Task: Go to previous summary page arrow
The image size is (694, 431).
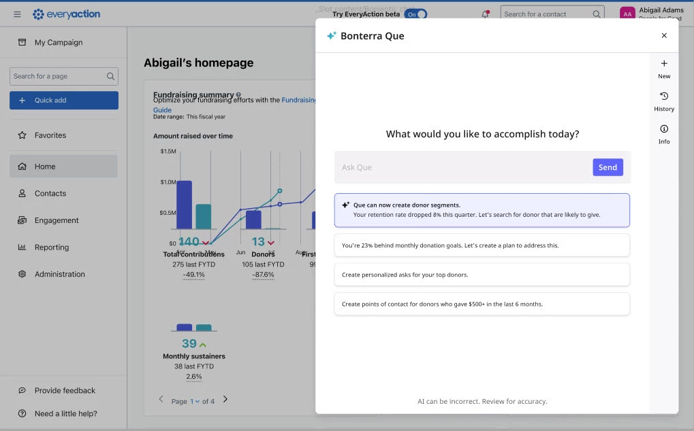Action: [x=161, y=399]
